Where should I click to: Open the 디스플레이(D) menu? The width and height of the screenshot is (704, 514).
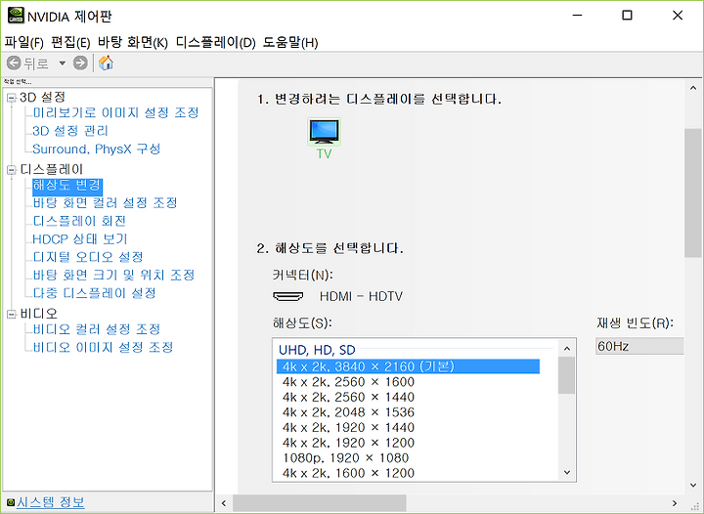coord(215,43)
